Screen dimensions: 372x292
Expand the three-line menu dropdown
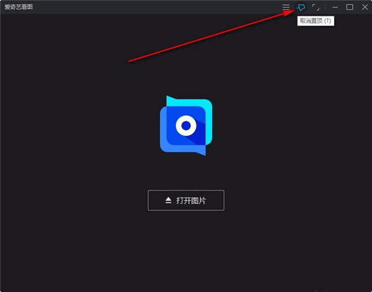[x=286, y=7]
